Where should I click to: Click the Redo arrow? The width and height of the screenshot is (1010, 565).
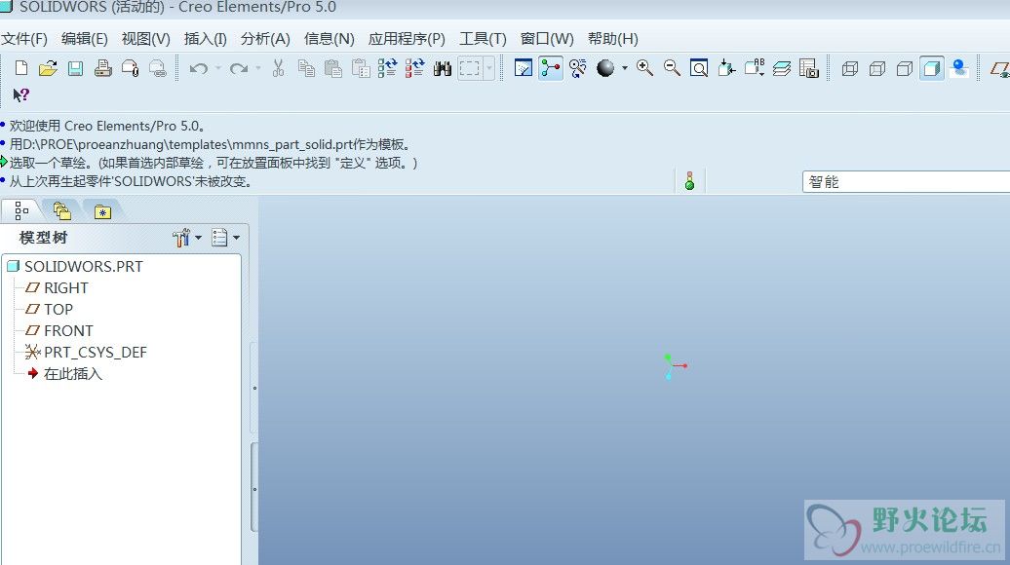pos(239,68)
